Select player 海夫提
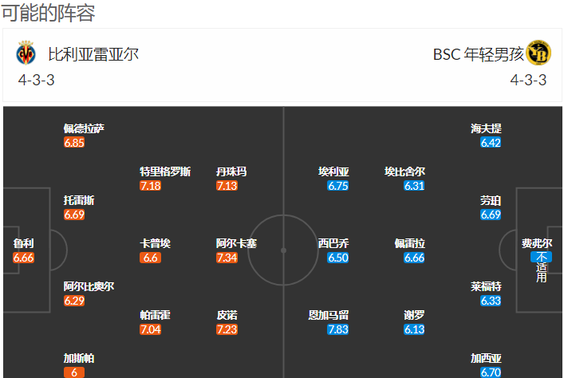The image size is (564, 378). (486, 128)
